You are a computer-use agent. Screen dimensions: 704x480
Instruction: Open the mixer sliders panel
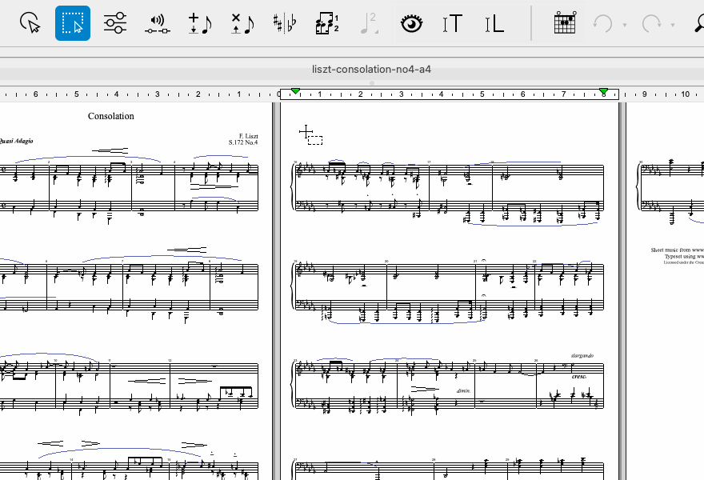(x=115, y=23)
